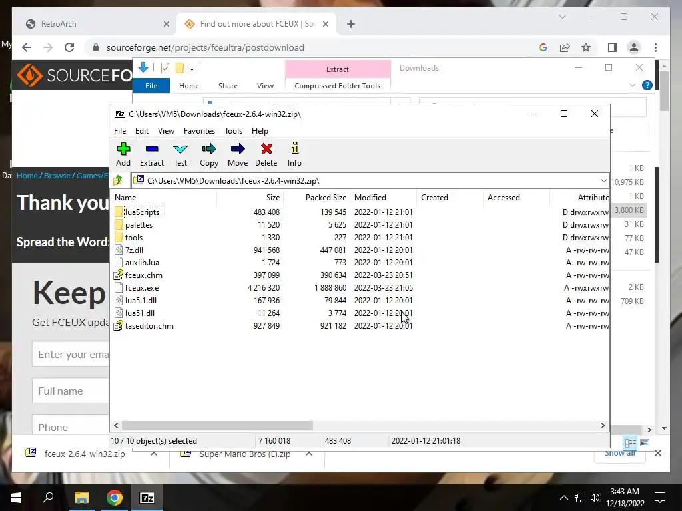Go up one folder level in 7-Zip
Viewport: 682px width, 511px height.
(118, 180)
